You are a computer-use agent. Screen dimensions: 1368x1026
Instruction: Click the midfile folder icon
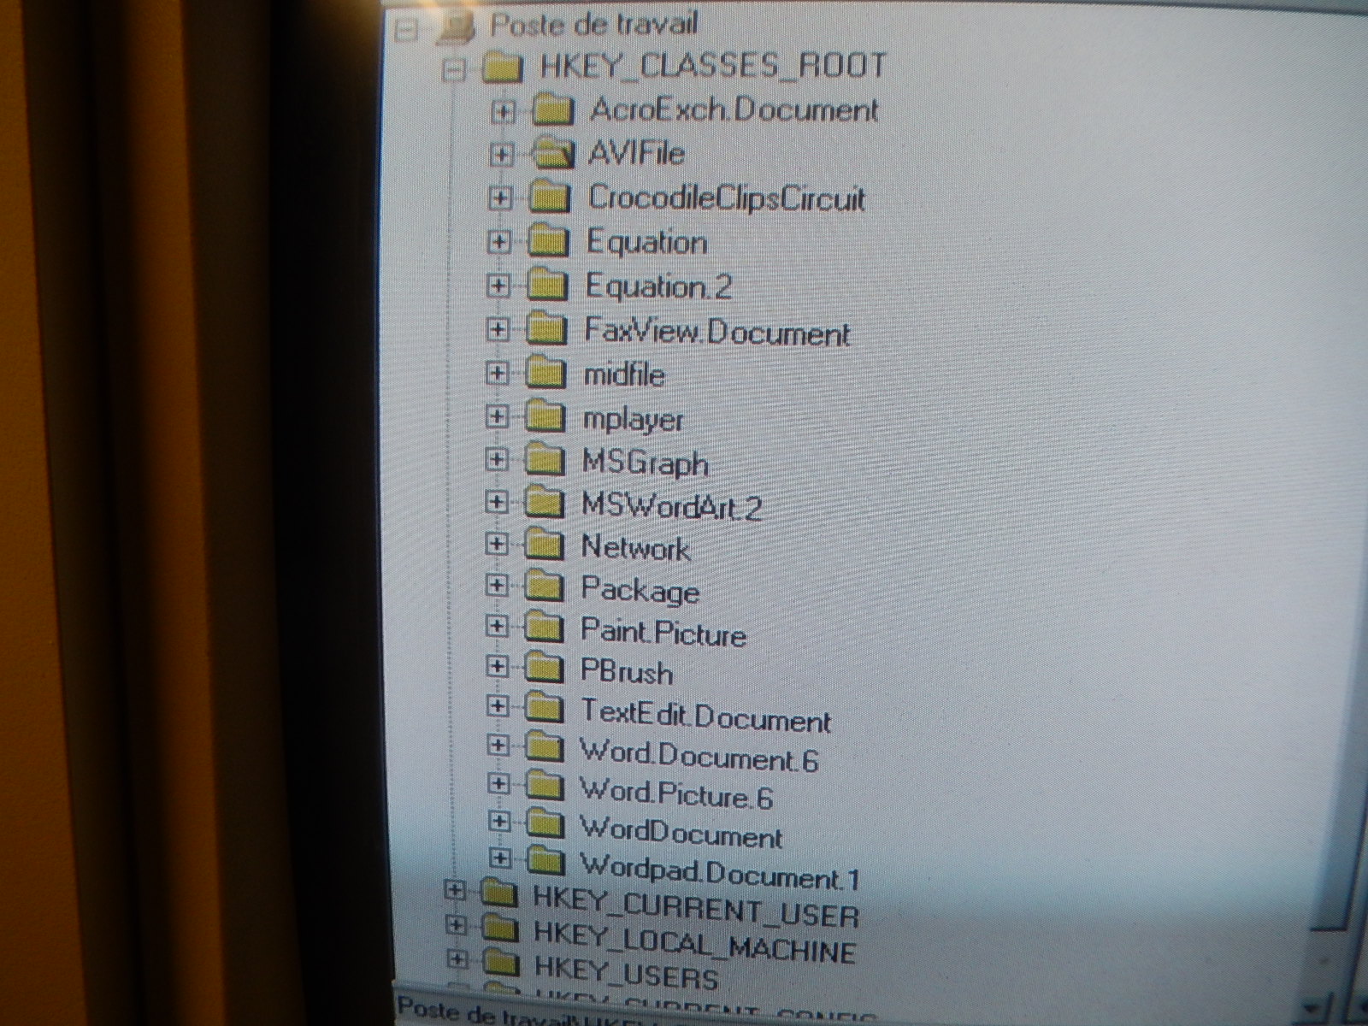tap(545, 373)
